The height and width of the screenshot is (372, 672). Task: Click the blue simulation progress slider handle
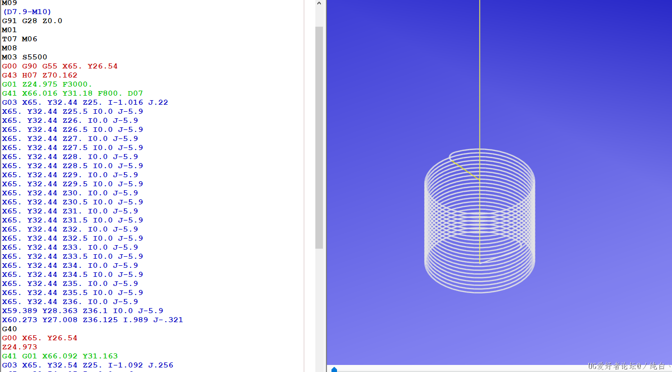[334, 369]
